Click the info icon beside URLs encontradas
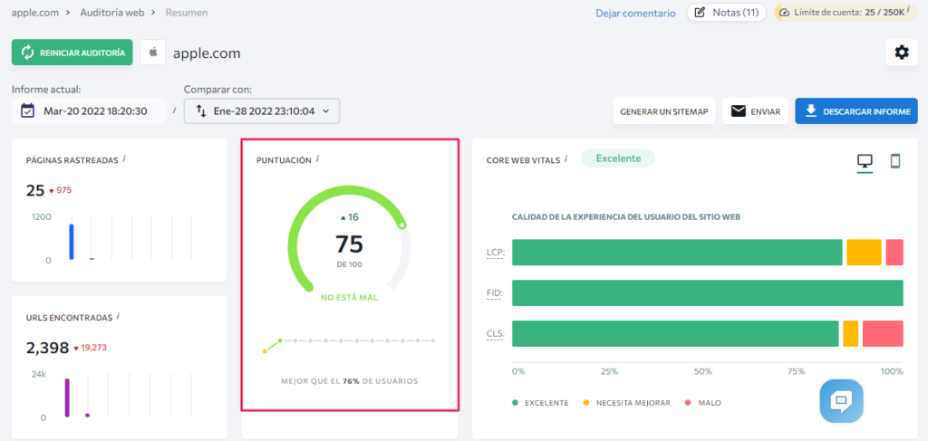Image resolution: width=928 pixels, height=441 pixels. pos(118,316)
